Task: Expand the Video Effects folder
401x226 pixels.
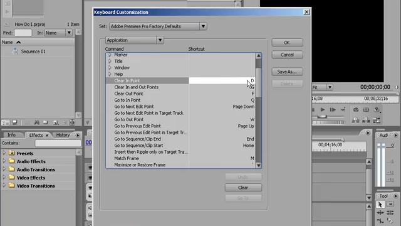Action: 4,177
